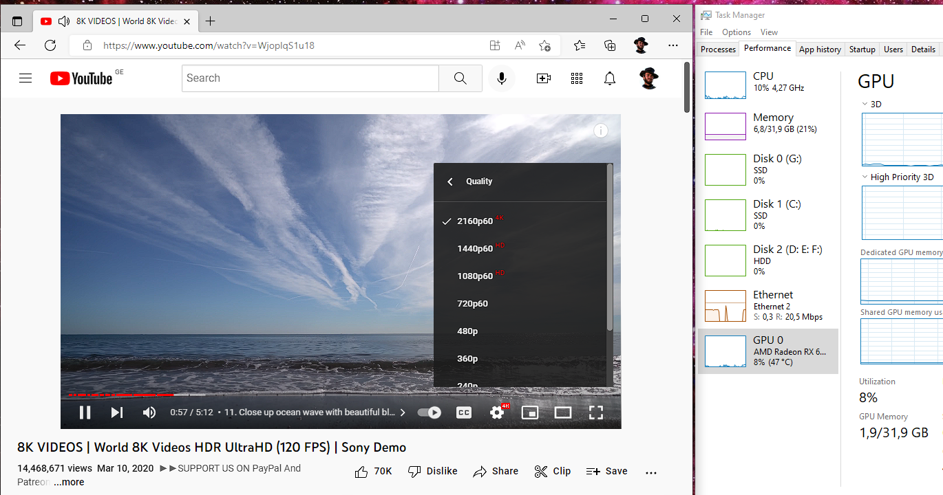The image size is (943, 495).
Task: Toggle closed captions CC button
Action: tap(464, 412)
